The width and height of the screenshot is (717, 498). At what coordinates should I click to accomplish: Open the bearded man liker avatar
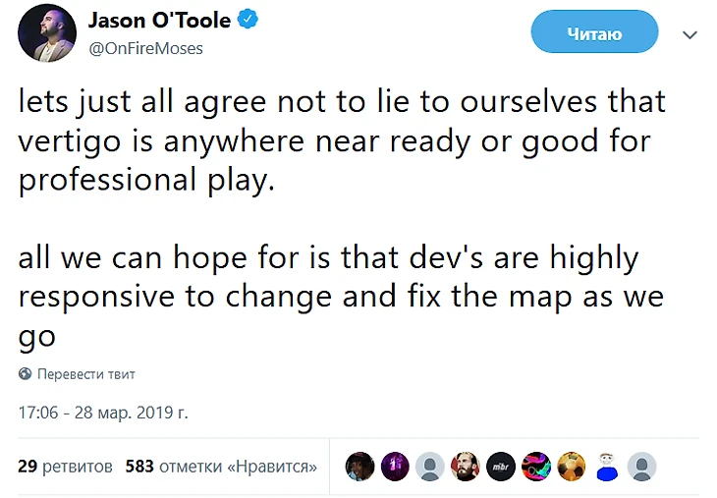click(466, 467)
